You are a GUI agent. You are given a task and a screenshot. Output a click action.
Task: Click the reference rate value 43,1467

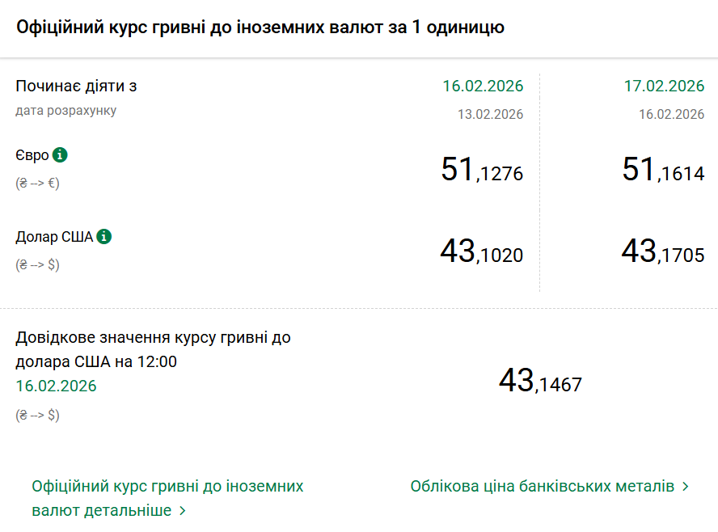click(x=540, y=382)
